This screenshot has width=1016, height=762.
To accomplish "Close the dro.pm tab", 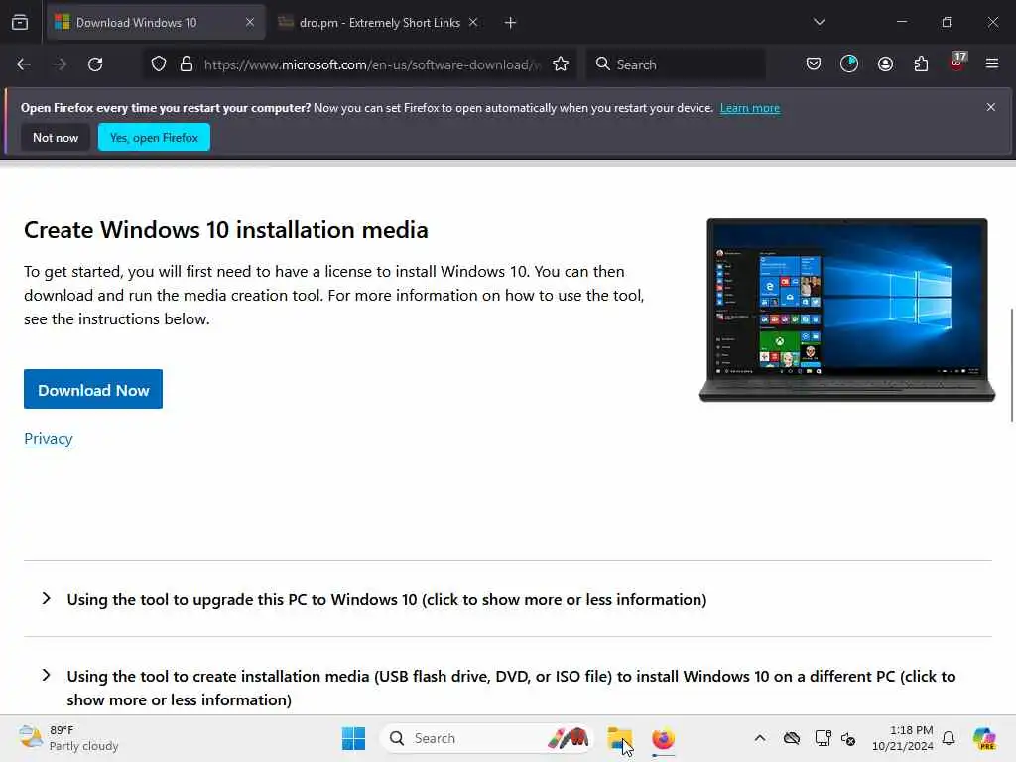I will pos(473,23).
